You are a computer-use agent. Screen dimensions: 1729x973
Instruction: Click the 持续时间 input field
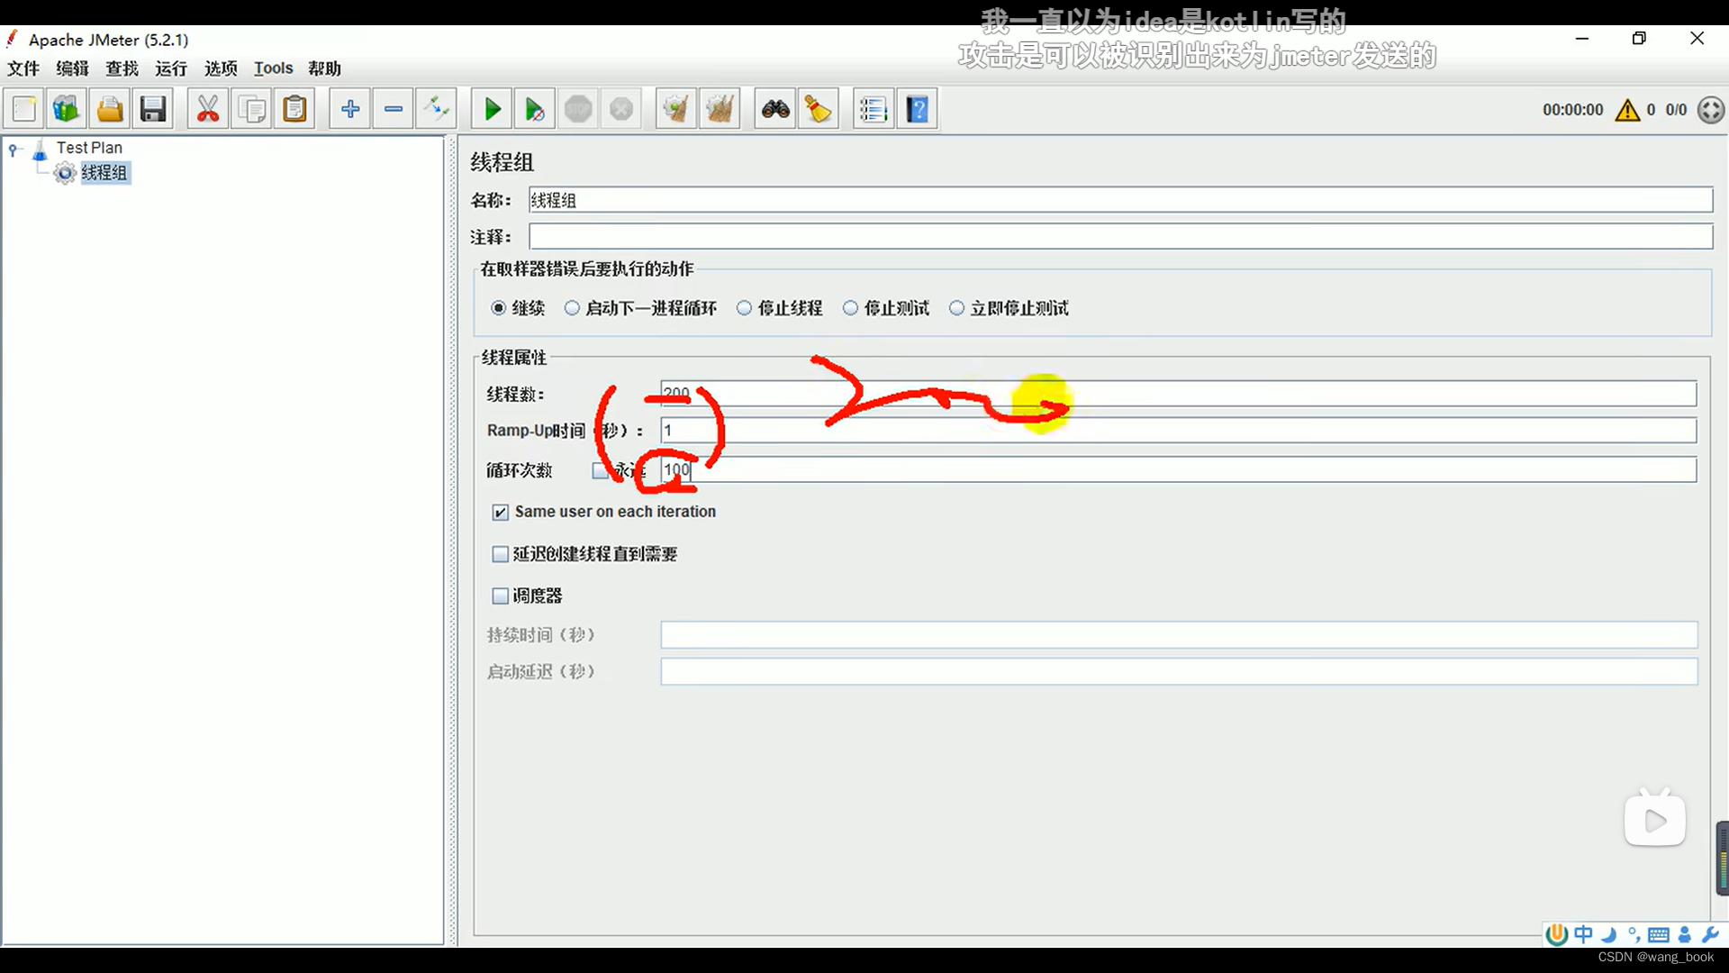point(1179,635)
